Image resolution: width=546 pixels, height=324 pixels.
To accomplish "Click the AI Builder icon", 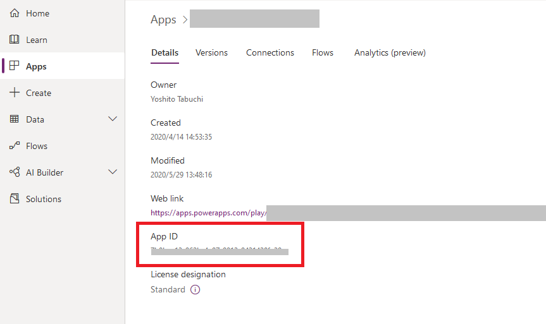I will (15, 172).
